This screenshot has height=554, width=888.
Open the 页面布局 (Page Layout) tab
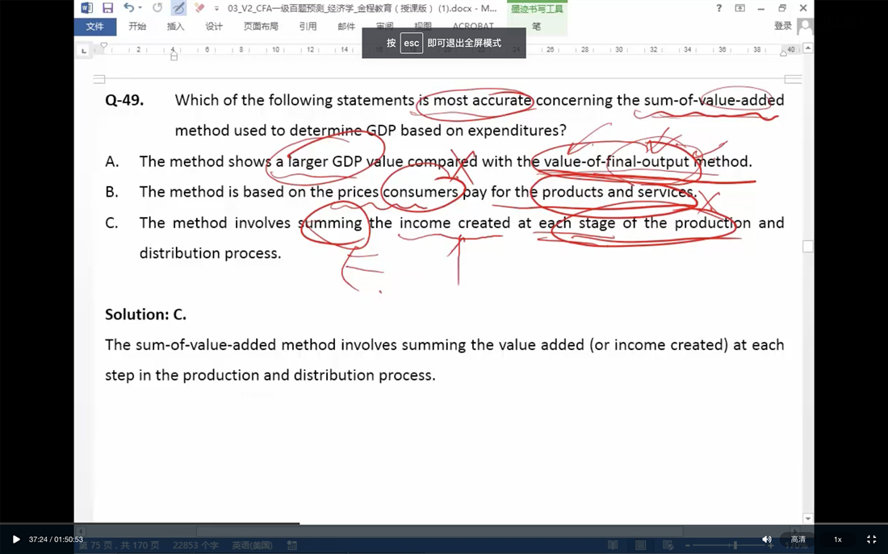coord(261,27)
